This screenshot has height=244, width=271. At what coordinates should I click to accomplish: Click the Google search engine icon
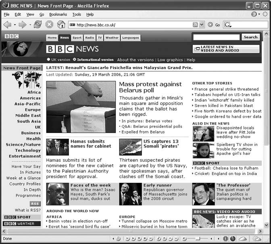pos(227,25)
